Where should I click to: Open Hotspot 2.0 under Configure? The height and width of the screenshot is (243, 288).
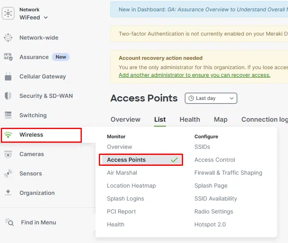click(x=210, y=224)
